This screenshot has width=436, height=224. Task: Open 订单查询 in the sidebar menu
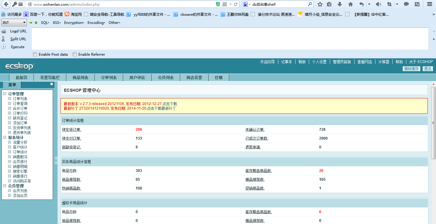tap(20, 104)
